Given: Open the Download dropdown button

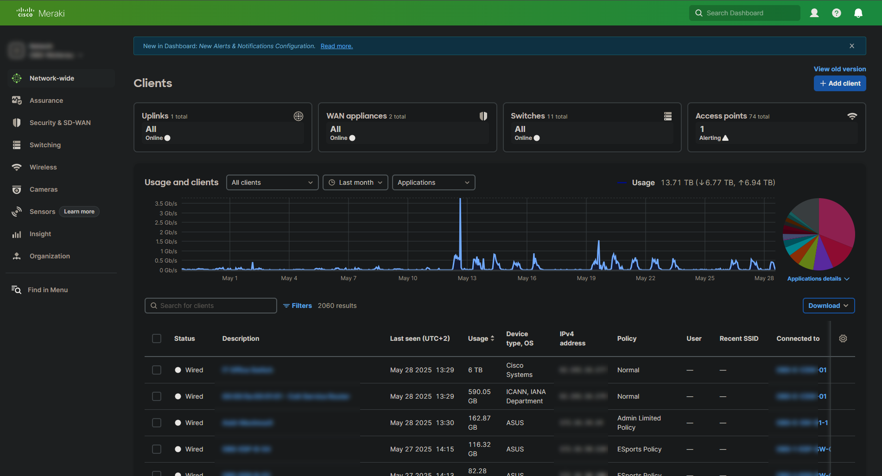Looking at the screenshot, I should (x=828, y=306).
